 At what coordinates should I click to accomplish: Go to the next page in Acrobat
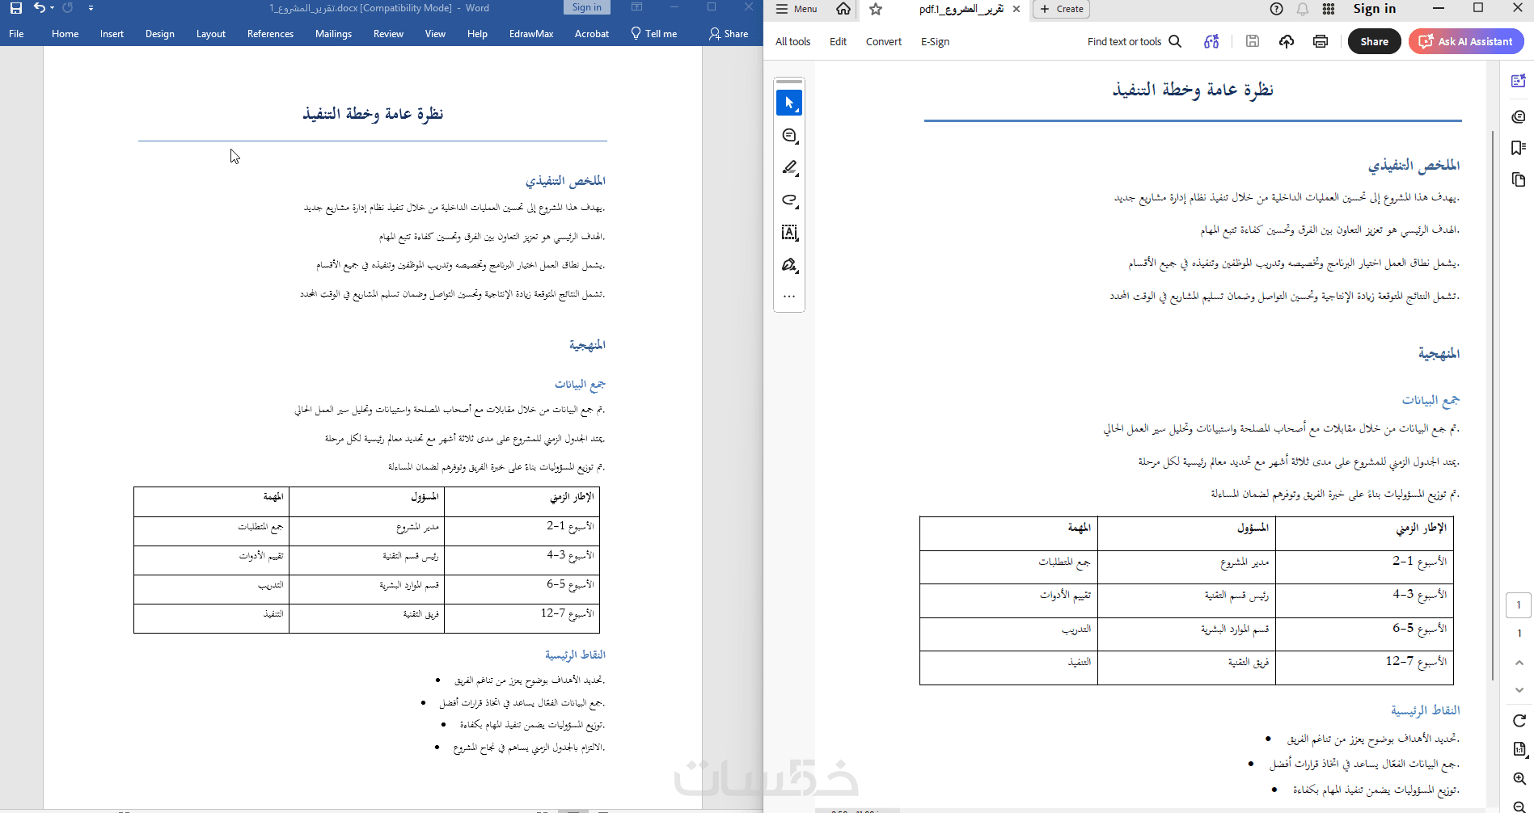[x=1519, y=690]
